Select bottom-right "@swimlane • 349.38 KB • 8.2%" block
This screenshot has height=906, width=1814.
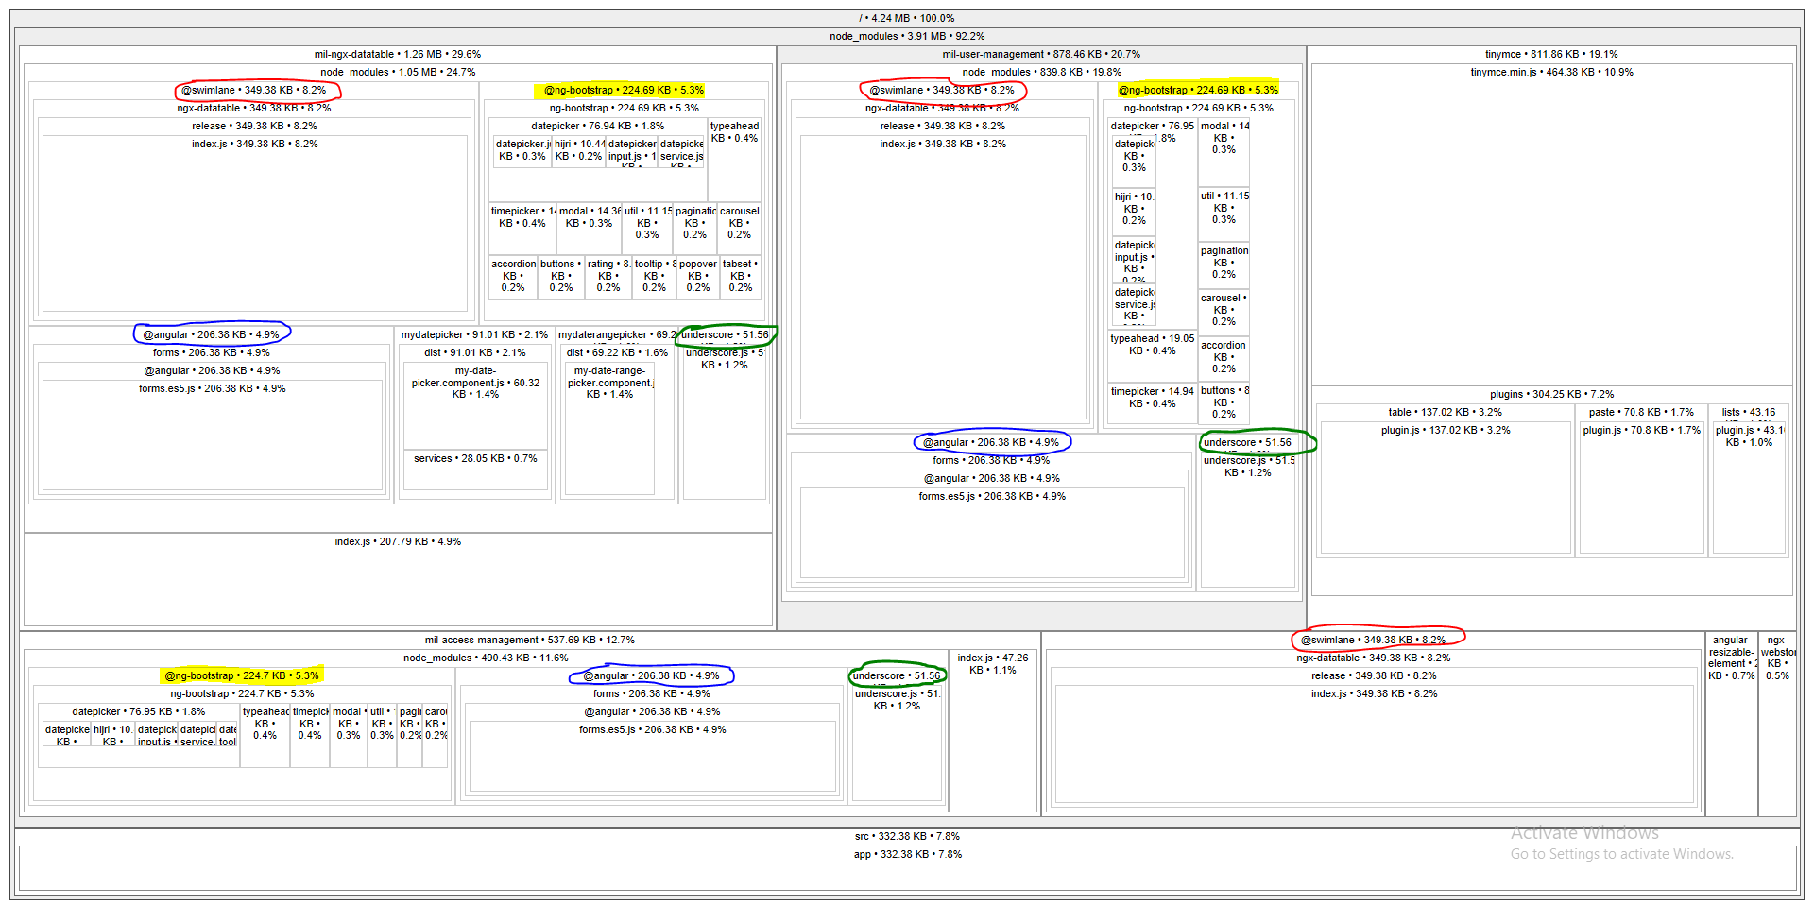[1373, 640]
